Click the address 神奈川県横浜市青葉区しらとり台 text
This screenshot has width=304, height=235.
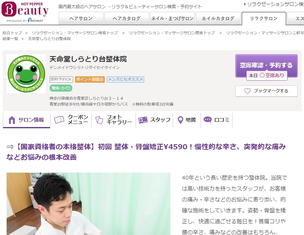pyautogui.click(x=86, y=98)
